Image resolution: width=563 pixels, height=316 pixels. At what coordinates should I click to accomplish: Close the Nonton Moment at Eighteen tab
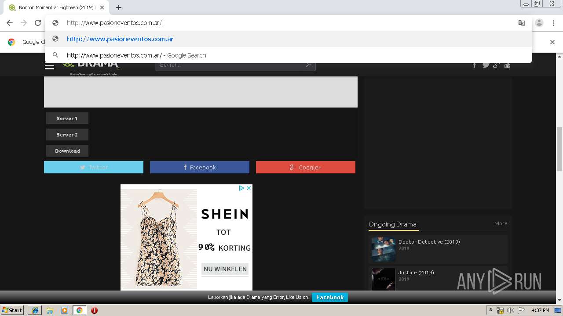pos(102,7)
